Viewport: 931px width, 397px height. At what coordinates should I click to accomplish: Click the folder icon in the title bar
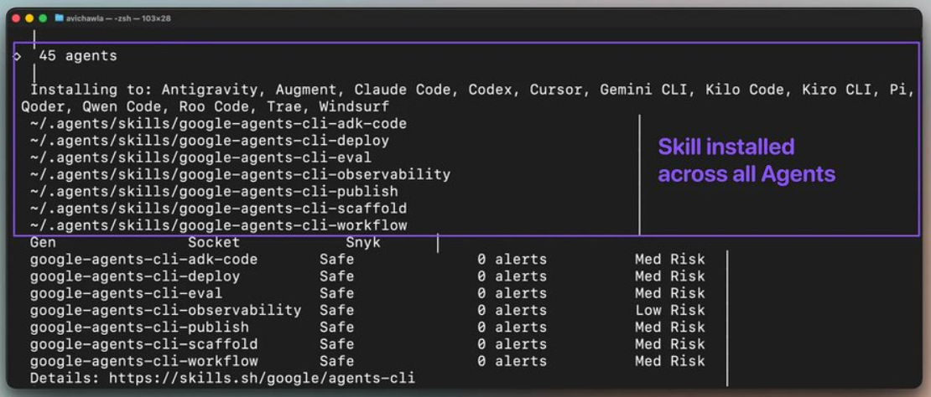59,18
